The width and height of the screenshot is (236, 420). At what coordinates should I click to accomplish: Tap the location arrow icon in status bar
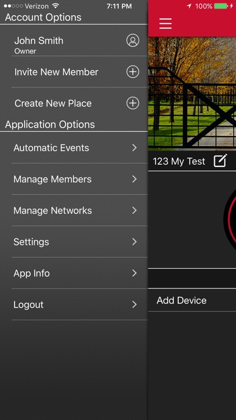coord(189,6)
